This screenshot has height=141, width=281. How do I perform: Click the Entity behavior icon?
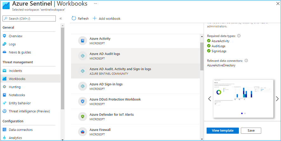click(4, 103)
